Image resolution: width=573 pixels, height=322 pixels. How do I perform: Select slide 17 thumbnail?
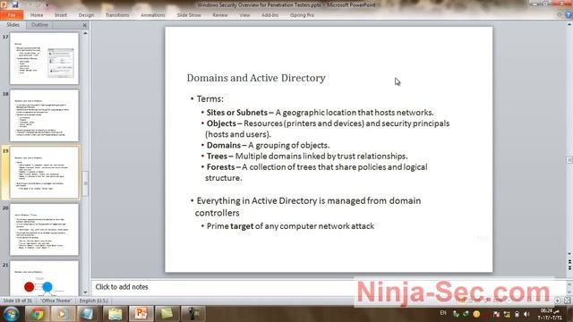click(44, 58)
